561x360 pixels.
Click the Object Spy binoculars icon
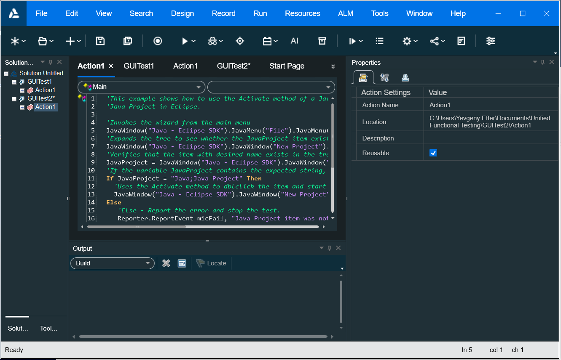tap(212, 41)
